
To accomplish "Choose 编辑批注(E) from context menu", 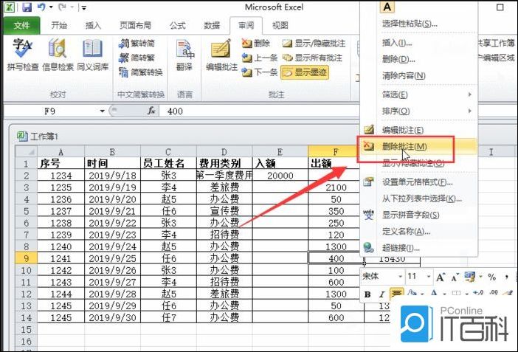I will [419, 130].
